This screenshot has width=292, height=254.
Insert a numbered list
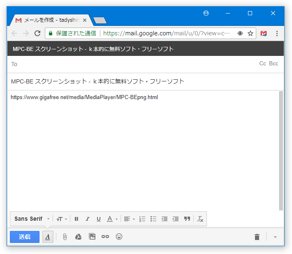click(142, 219)
